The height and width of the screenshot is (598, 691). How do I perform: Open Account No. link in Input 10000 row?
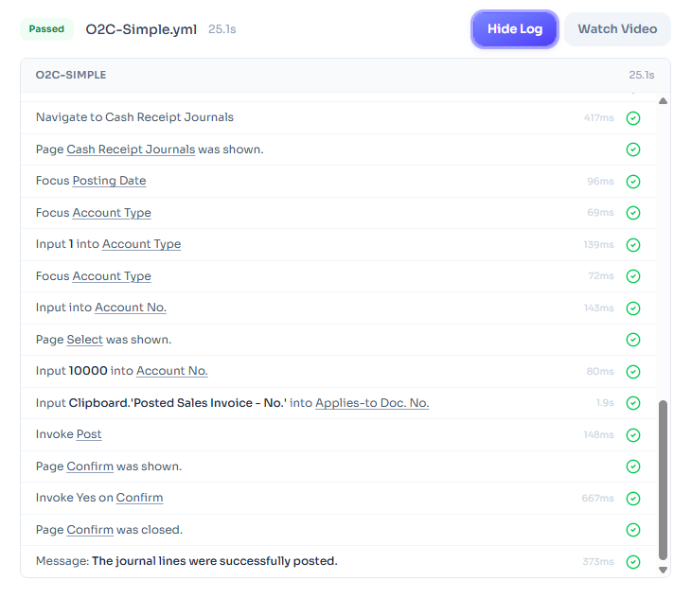coord(172,371)
